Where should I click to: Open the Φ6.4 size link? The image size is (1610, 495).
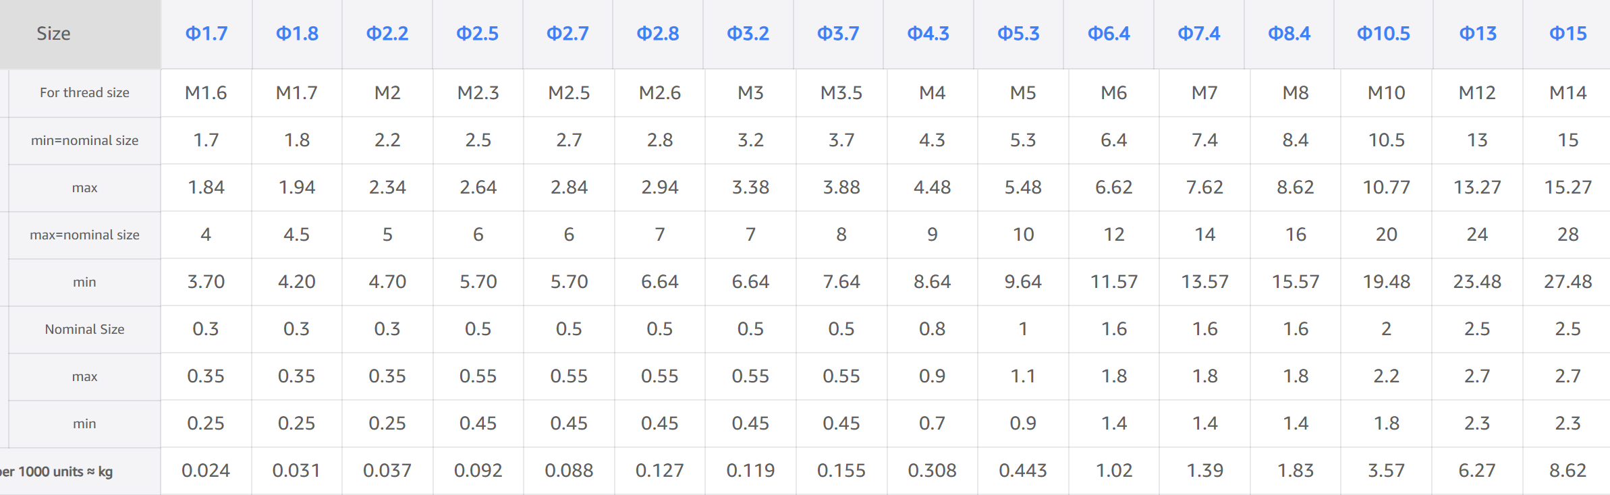[x=1109, y=34]
